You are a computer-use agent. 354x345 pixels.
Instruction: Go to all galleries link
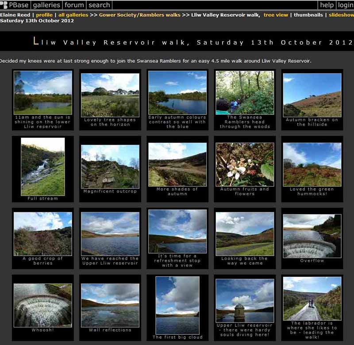pyautogui.click(x=73, y=15)
